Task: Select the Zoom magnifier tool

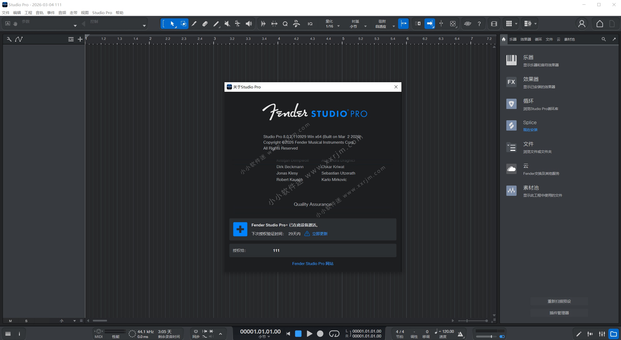Action: tap(285, 24)
